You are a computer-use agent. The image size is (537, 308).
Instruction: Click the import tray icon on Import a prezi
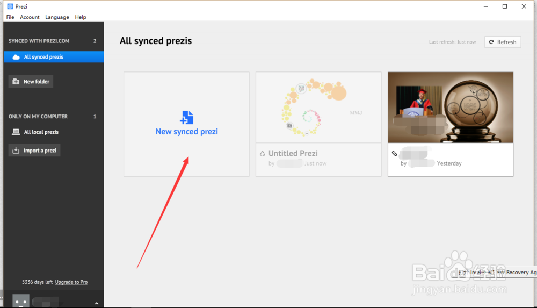[16, 151]
